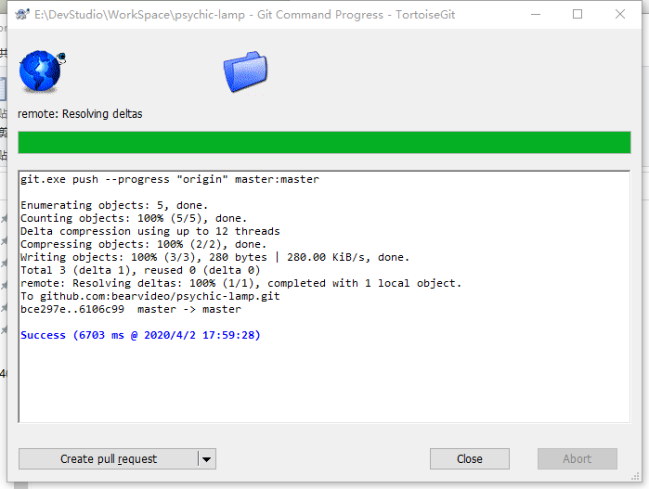Viewport: 649px width, 489px height.
Task: Click the blue globe remote icon
Action: click(40, 72)
